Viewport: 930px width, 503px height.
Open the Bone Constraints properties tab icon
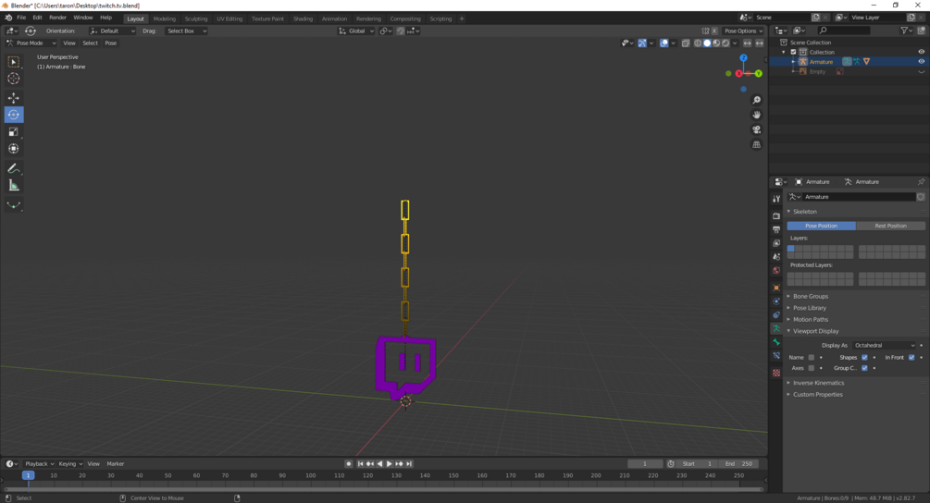(x=775, y=355)
